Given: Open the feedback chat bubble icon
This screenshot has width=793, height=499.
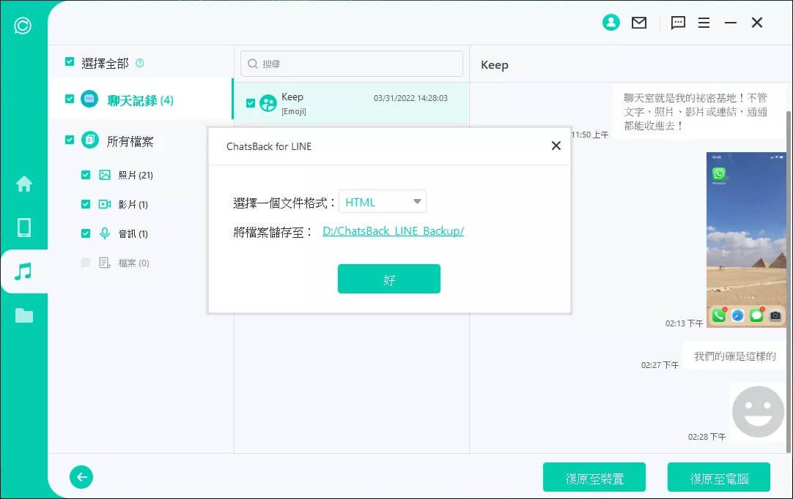Looking at the screenshot, I should click(x=678, y=23).
